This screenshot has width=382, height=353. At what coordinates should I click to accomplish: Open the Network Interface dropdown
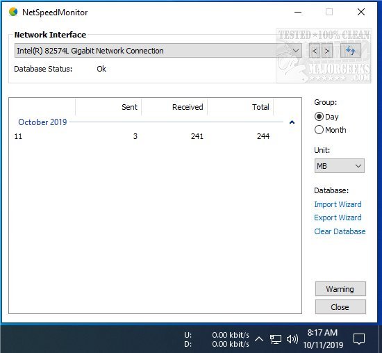[158, 51]
